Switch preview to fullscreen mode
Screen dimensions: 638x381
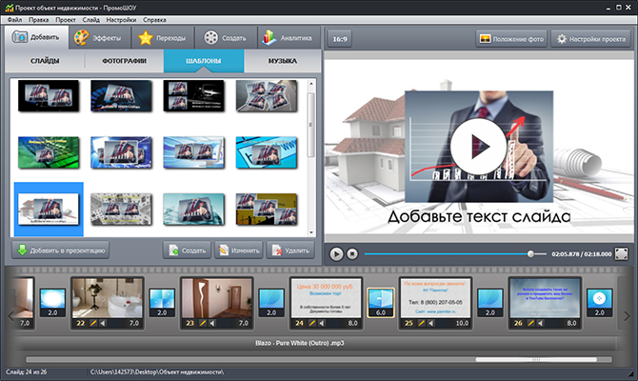pyautogui.click(x=621, y=254)
